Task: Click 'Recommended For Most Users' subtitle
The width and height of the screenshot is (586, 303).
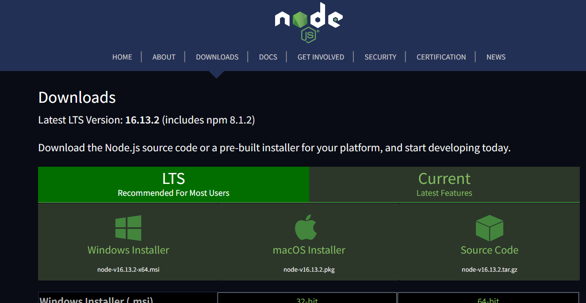Action: (x=173, y=193)
